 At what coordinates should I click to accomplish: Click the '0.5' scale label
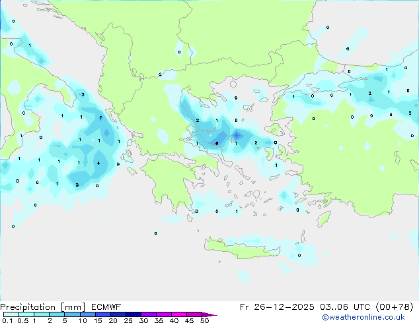pos(22,320)
